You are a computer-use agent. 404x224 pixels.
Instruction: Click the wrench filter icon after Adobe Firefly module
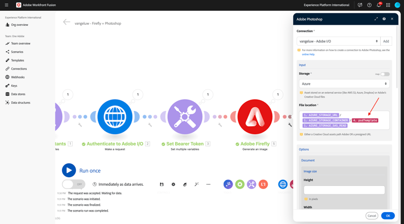290,125
